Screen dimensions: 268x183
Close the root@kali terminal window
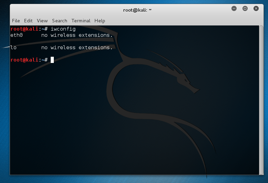256,8
